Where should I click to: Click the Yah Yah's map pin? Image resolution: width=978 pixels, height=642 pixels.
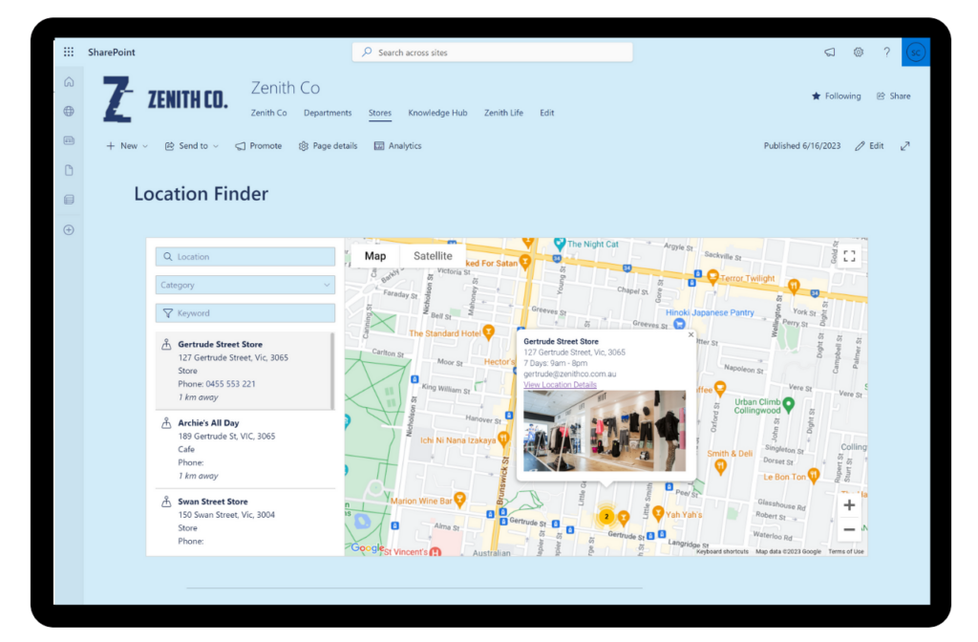[657, 513]
